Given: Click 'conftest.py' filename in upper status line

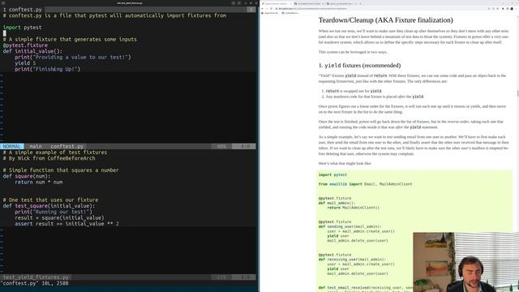Looking at the screenshot, I should point(67,146).
